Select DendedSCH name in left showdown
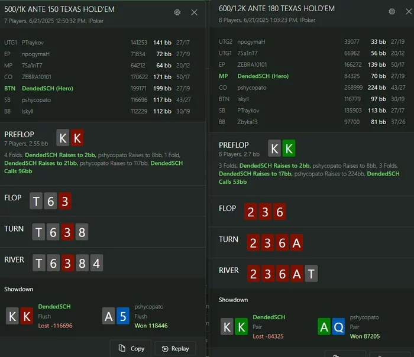 [x=54, y=307]
